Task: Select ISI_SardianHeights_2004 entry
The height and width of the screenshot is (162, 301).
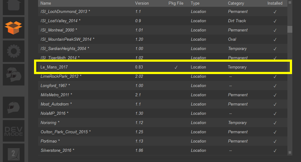Action: point(163,48)
